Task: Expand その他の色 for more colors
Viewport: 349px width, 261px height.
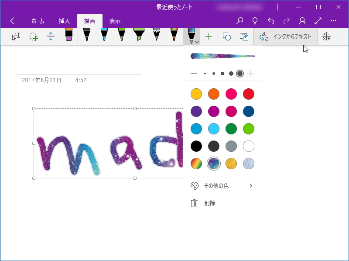Action: coord(222,185)
